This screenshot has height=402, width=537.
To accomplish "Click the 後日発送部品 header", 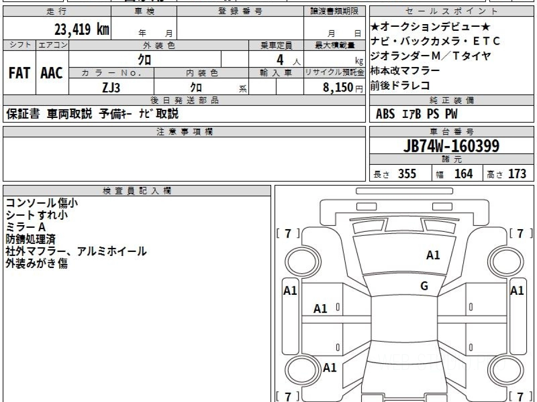I will pos(184,100).
